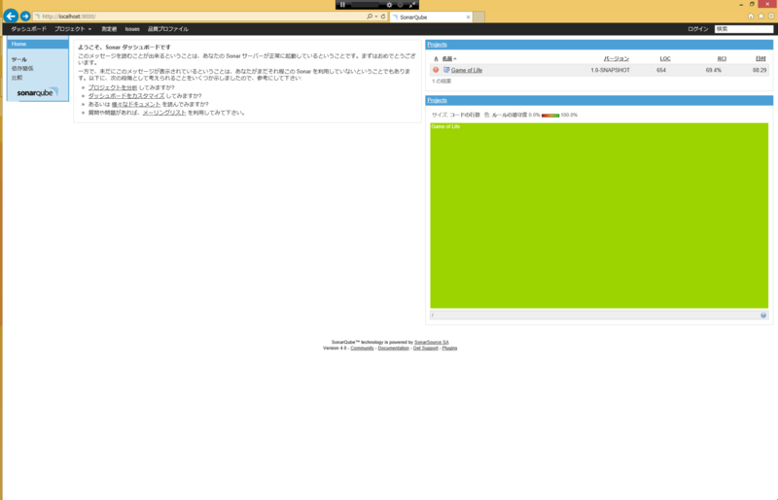Open the SonarSource SA footer link
The height and width of the screenshot is (500, 778).
(x=431, y=342)
